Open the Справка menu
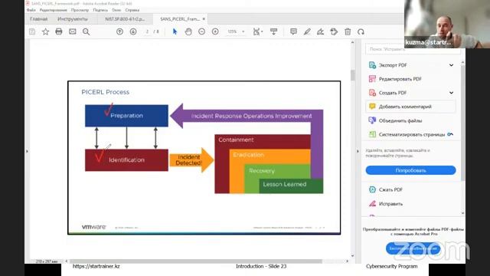This screenshot has width=490, height=276. [x=132, y=10]
